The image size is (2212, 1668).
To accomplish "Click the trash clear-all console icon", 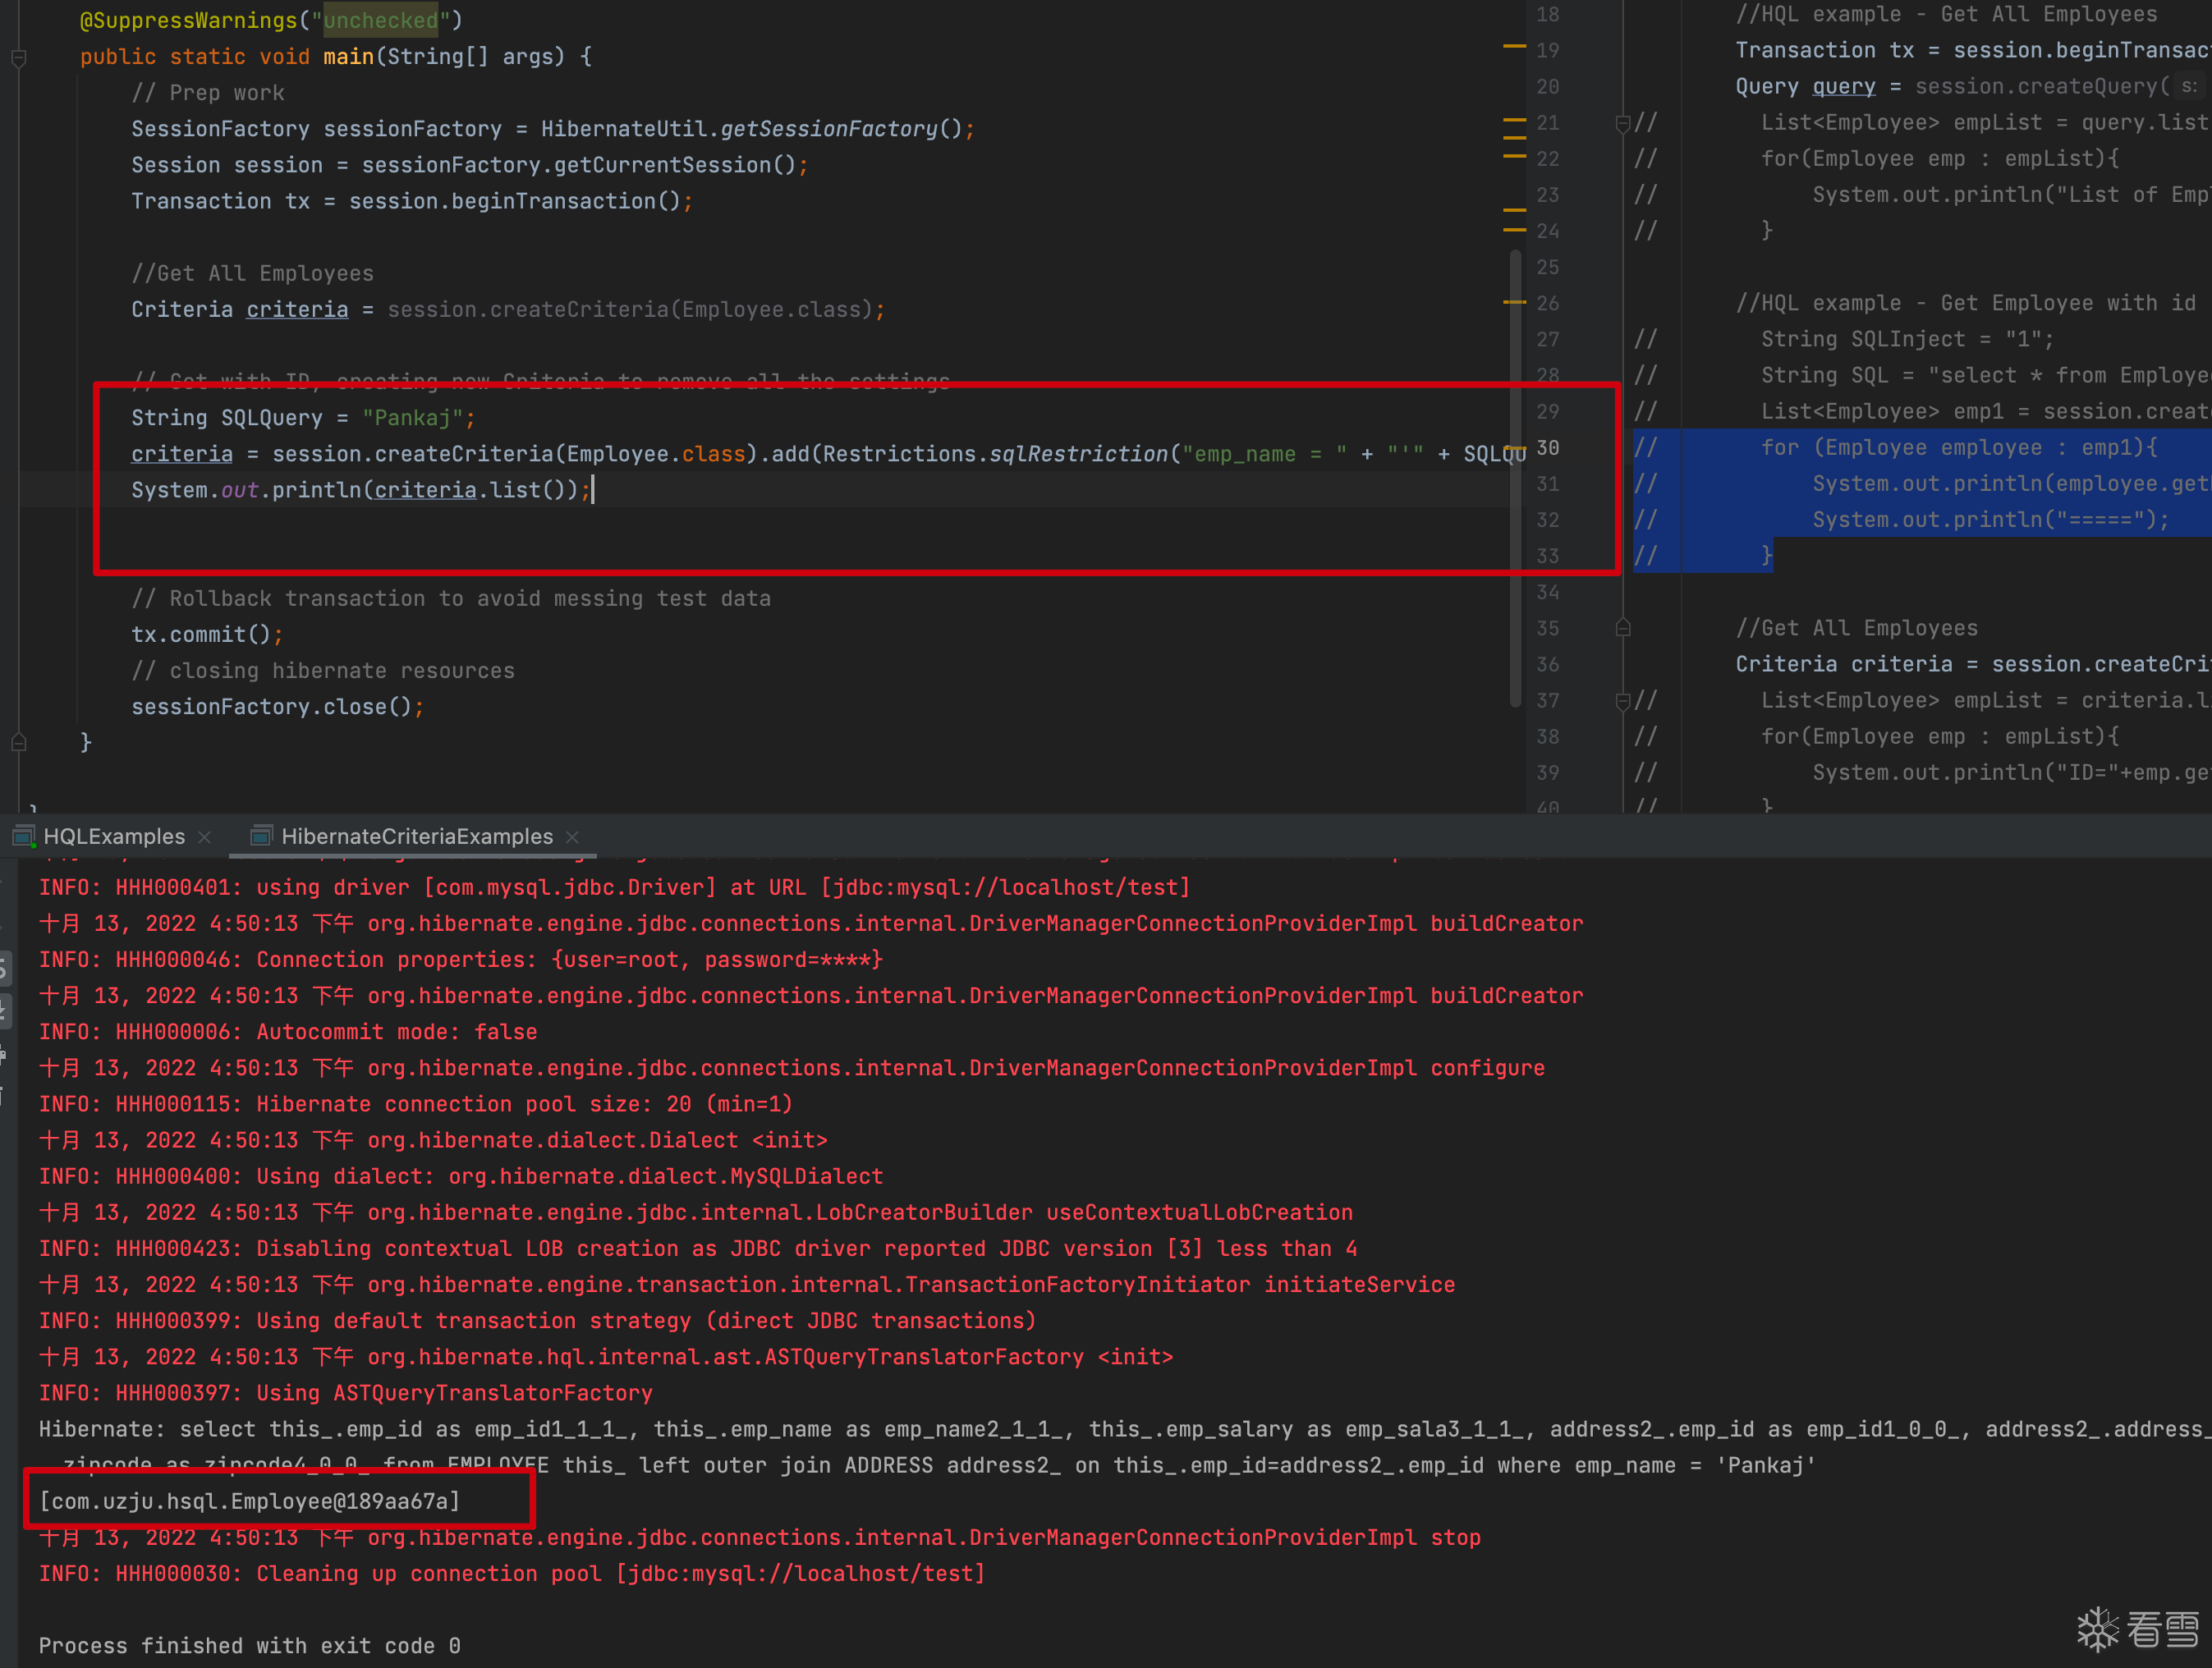I will 3,1097.
